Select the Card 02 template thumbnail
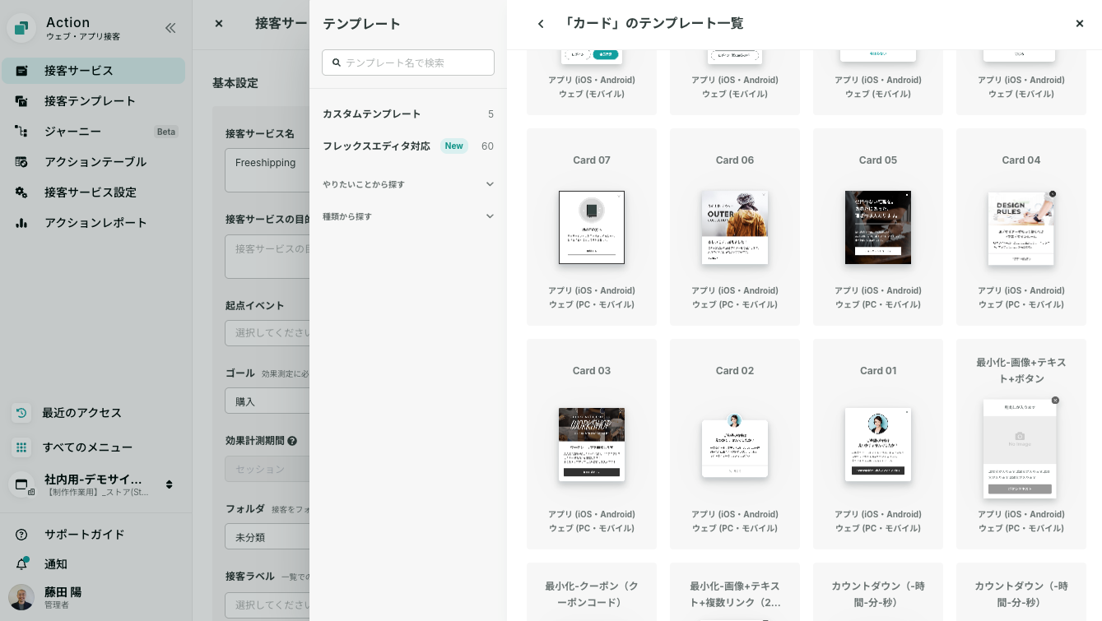This screenshot has height=621, width=1102. [735, 445]
